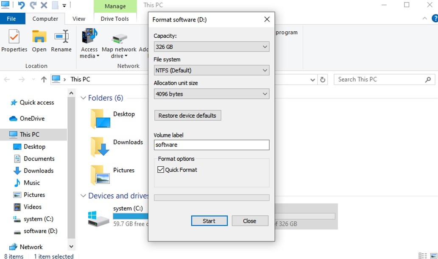This screenshot has height=259, width=438.
Task: Click the Restore device defaults button
Action: tap(187, 116)
